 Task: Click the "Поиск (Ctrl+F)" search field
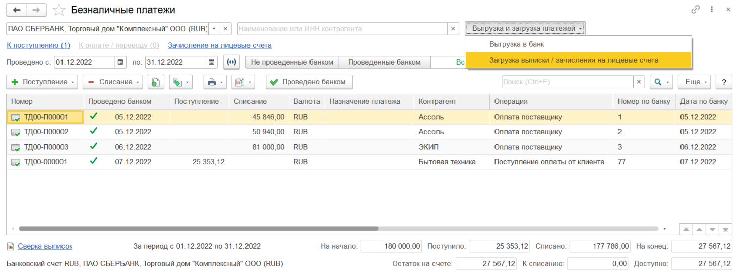567,82
